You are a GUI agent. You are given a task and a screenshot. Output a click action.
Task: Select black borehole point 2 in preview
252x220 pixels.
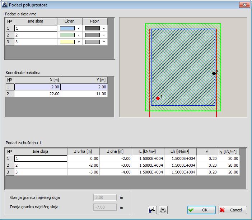tap(214, 73)
